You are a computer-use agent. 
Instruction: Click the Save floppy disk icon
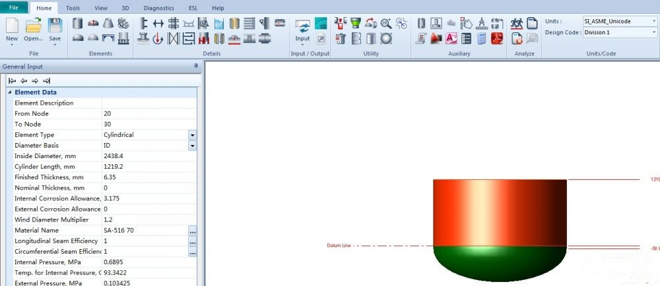[x=55, y=25]
